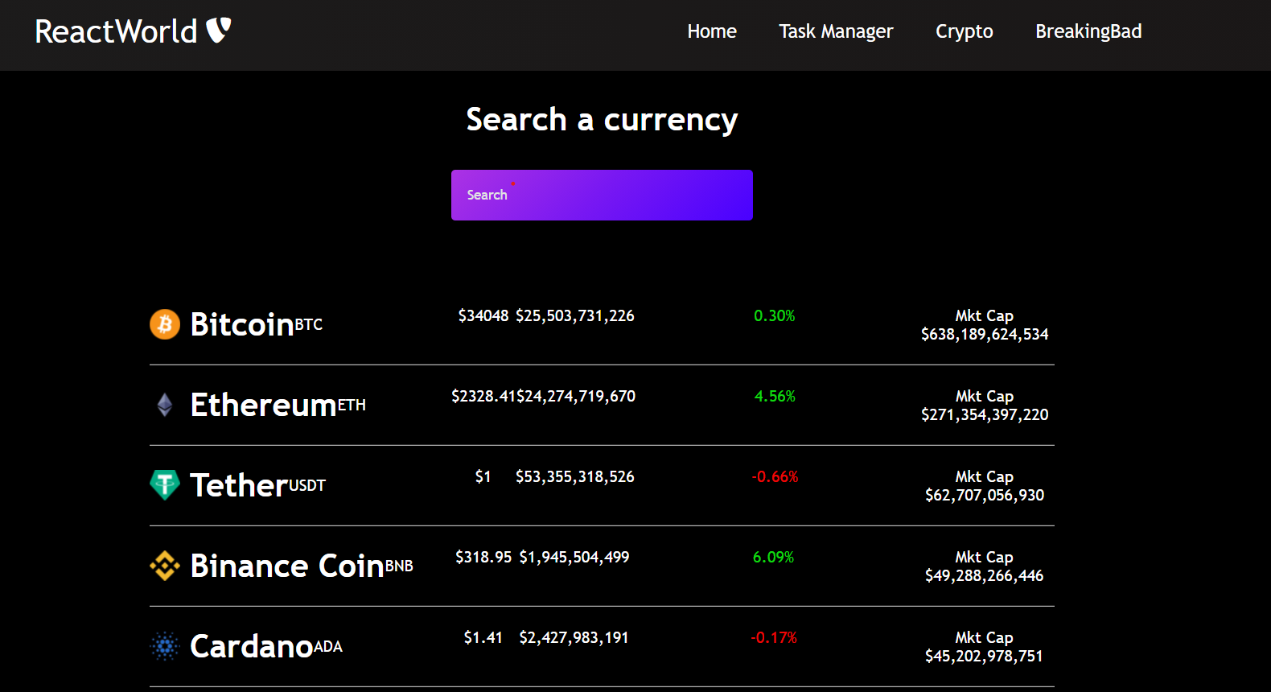Click the USDT ticker symbol

tap(307, 485)
